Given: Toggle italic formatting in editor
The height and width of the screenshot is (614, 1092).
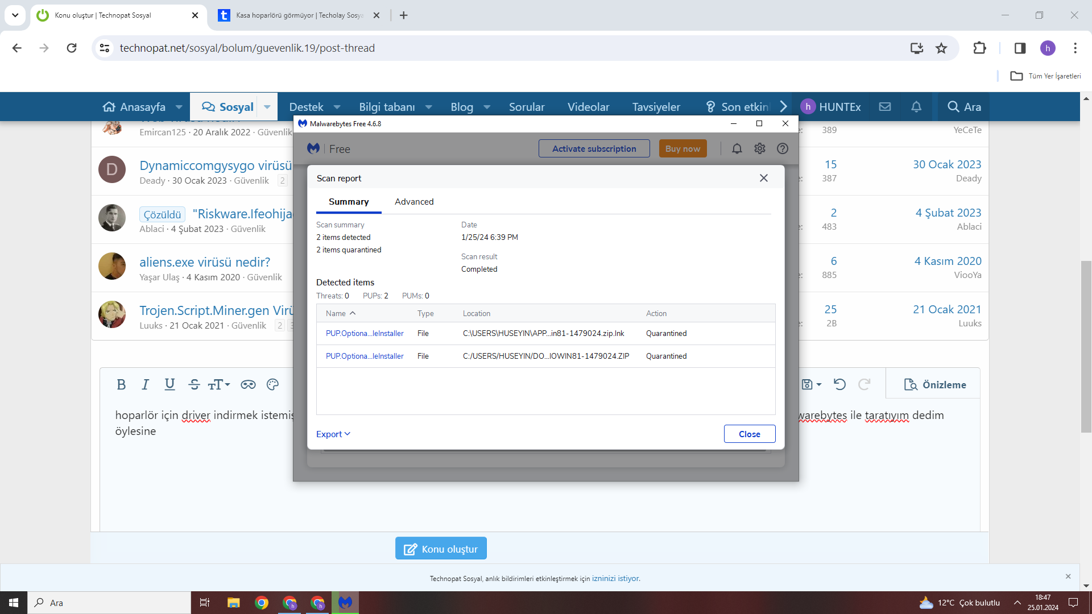Looking at the screenshot, I should pyautogui.click(x=145, y=385).
